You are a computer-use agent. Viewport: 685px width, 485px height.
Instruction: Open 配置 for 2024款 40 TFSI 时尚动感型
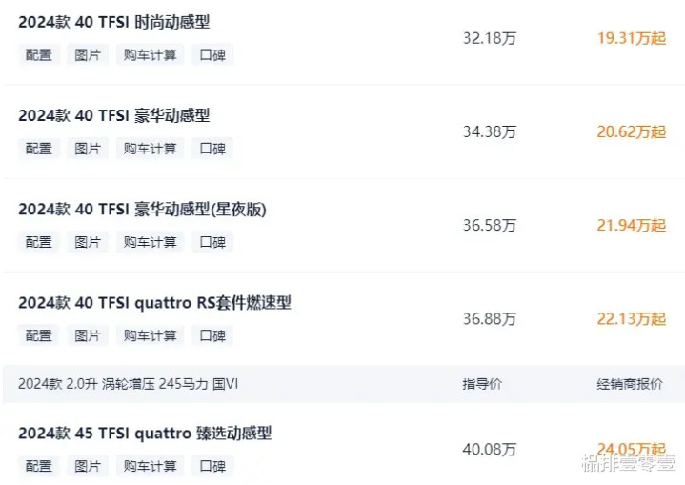[39, 54]
